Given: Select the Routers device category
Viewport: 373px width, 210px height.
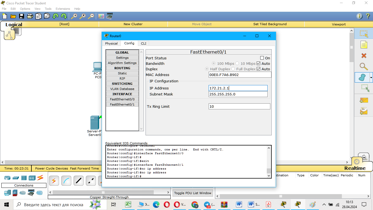Looking at the screenshot, I should pos(7,178).
